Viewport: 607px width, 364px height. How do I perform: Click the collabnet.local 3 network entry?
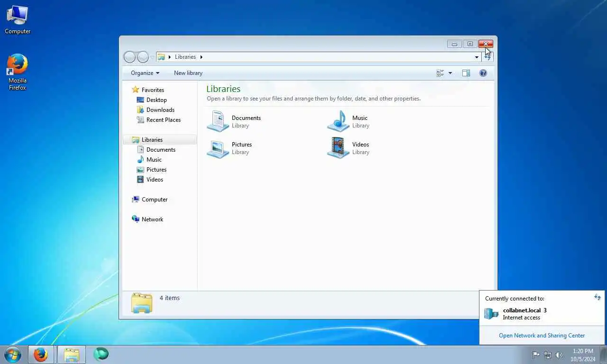click(x=524, y=310)
